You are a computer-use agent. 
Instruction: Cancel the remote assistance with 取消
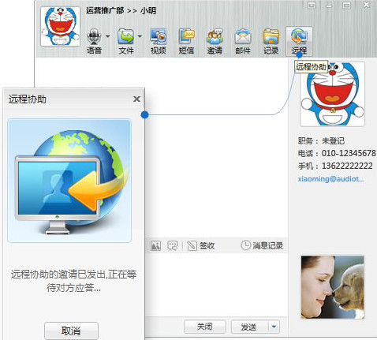tap(71, 331)
